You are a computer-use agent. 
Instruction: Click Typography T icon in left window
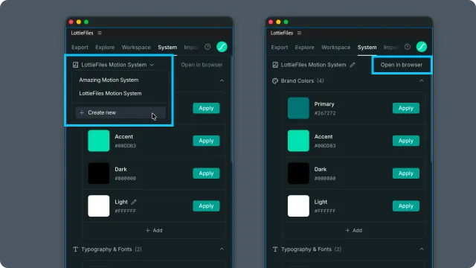[x=75, y=249]
